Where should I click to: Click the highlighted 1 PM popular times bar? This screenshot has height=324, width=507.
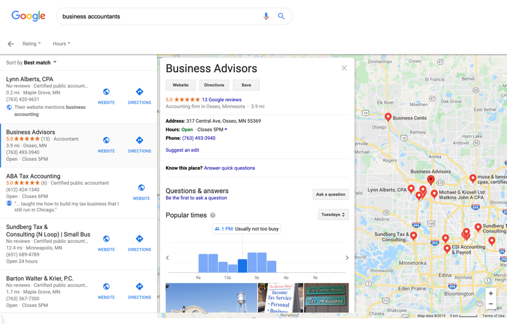coord(243,266)
